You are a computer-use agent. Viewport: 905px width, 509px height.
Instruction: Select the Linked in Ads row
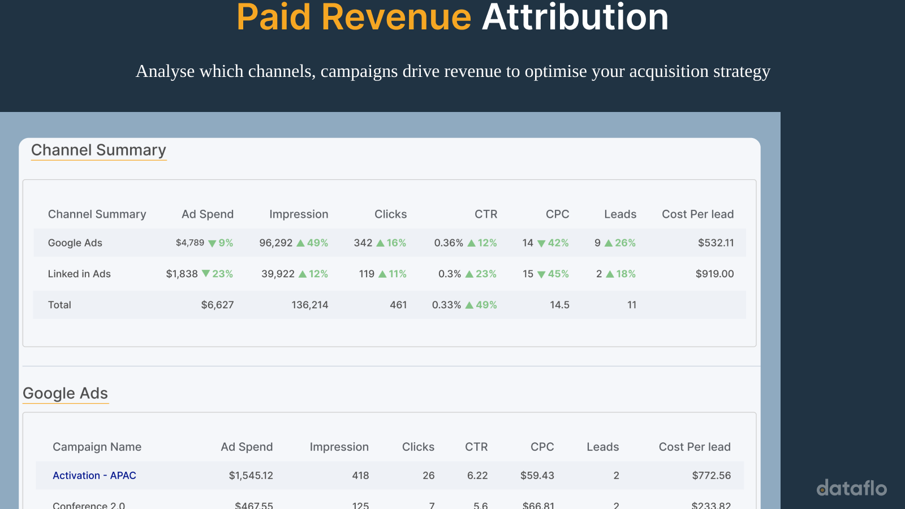79,274
